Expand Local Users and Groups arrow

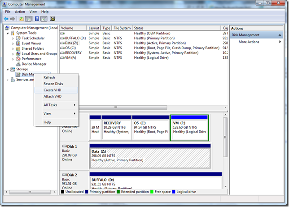click(13, 54)
